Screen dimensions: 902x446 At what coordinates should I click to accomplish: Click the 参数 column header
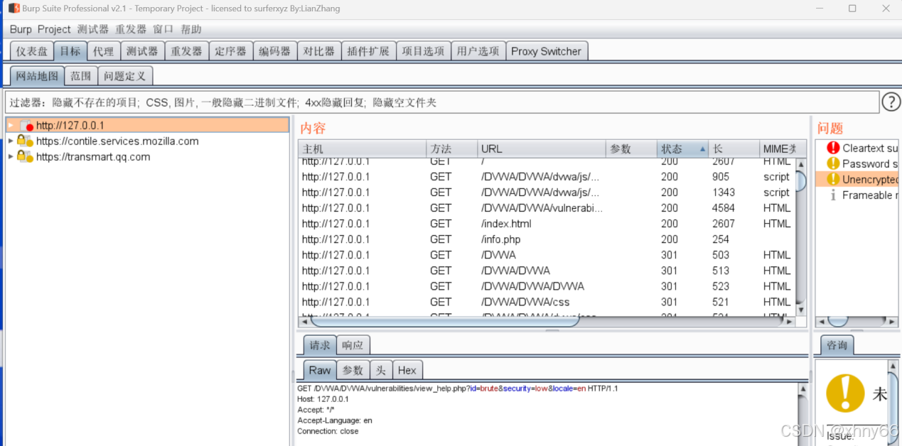pos(631,148)
